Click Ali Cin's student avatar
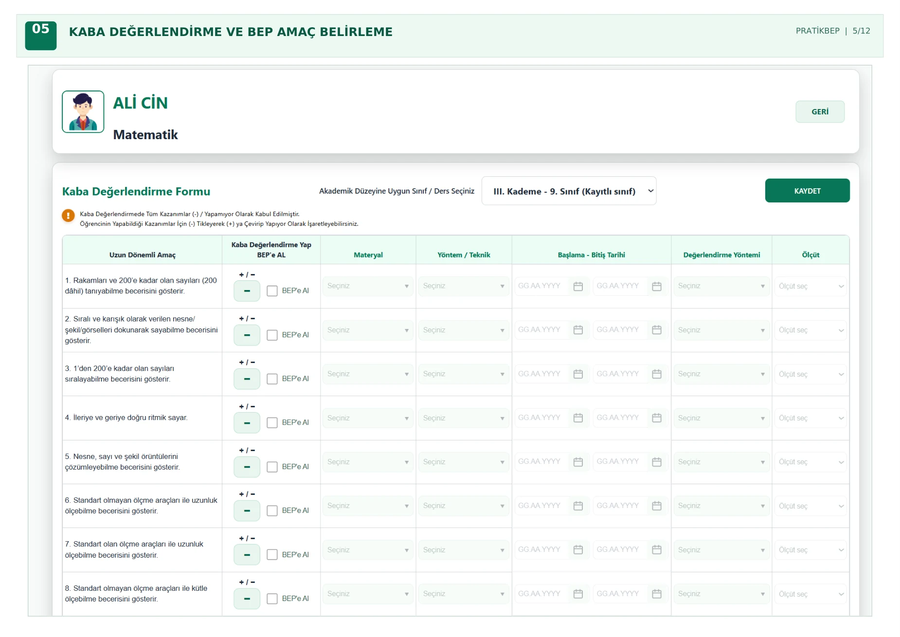900x637 pixels. (x=83, y=111)
